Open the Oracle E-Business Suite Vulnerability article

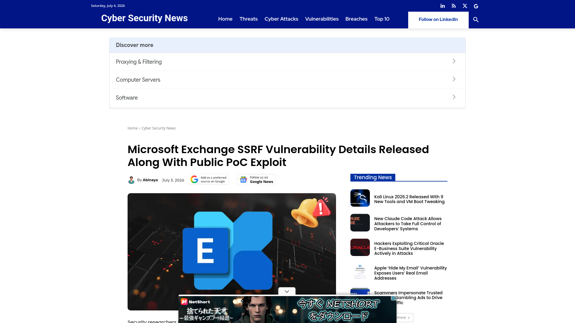click(x=409, y=249)
